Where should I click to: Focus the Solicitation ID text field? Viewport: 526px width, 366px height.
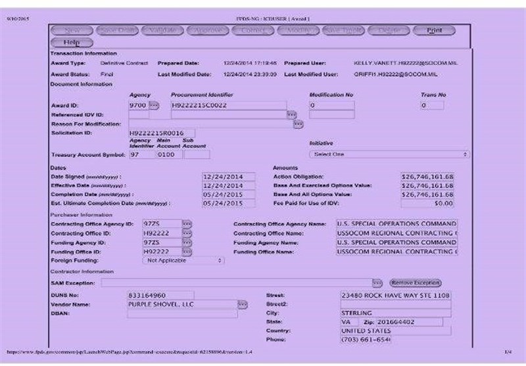162,133
